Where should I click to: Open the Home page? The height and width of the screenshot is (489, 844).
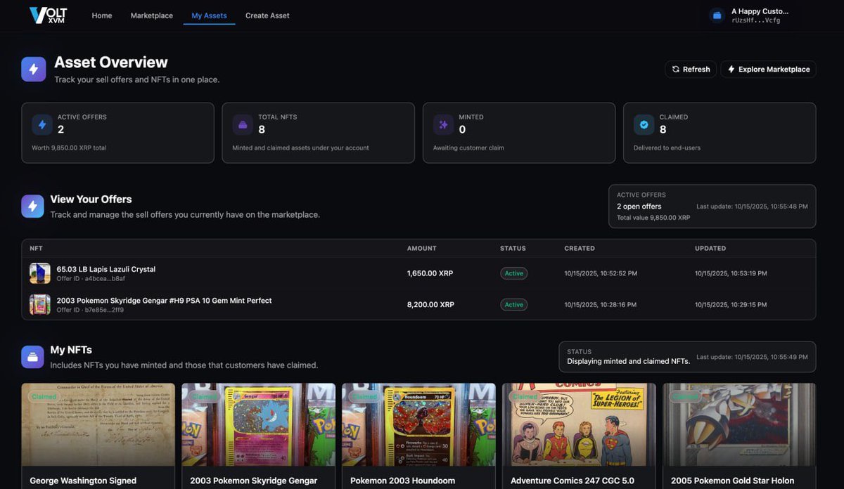point(102,15)
